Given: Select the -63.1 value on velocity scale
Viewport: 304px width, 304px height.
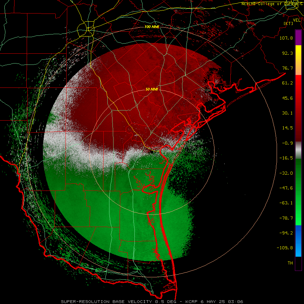Looking at the screenshot, I should tap(286, 203).
